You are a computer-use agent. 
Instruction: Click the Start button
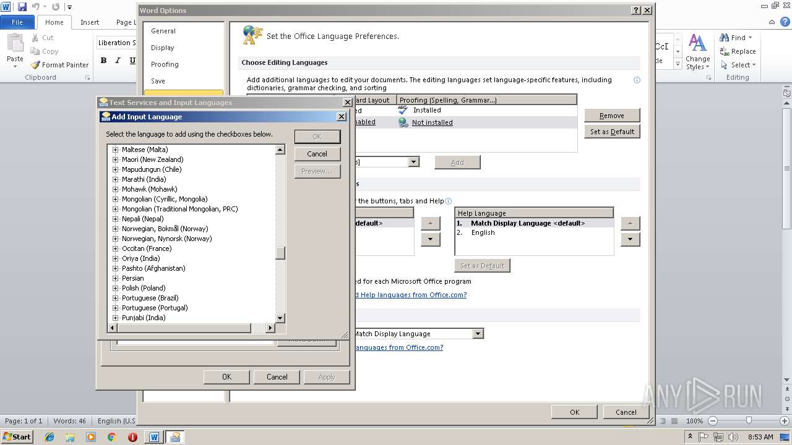coord(17,437)
